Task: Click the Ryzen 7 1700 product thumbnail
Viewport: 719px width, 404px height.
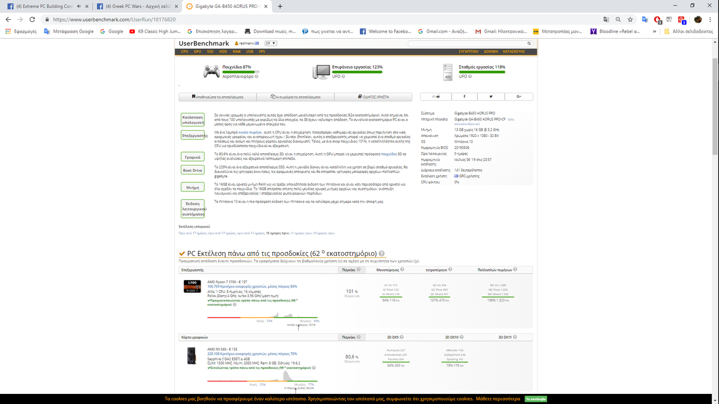Action: point(192,287)
